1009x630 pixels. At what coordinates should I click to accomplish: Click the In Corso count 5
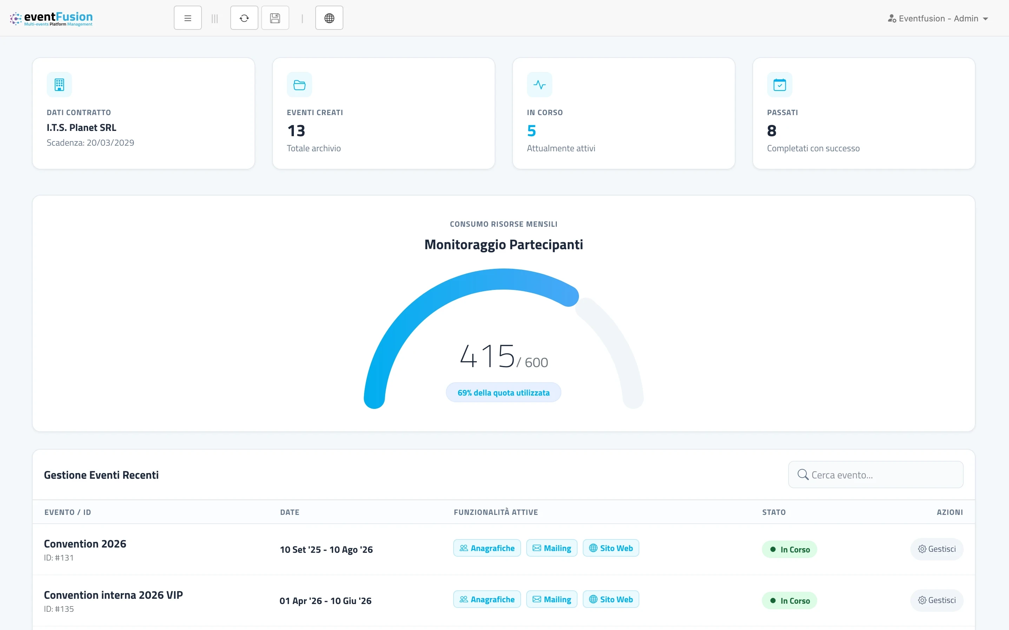(532, 131)
